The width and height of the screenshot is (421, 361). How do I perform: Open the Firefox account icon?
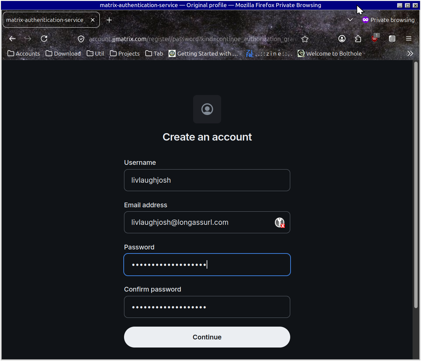pyautogui.click(x=342, y=39)
